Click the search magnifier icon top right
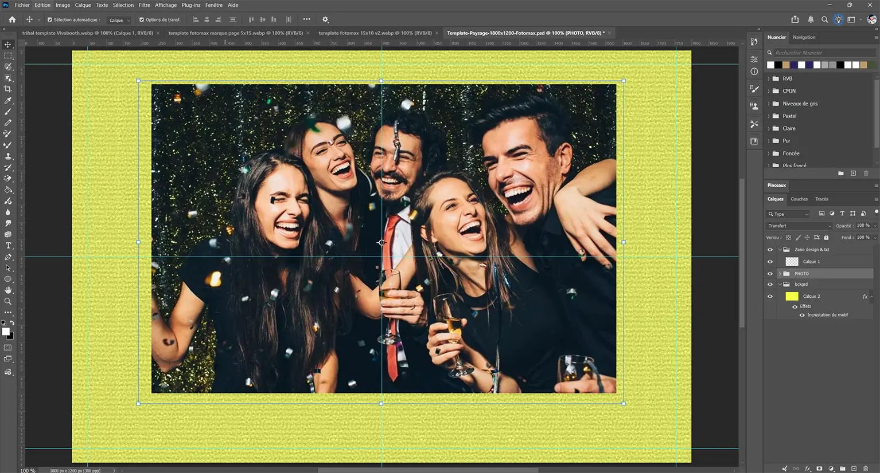 point(824,19)
